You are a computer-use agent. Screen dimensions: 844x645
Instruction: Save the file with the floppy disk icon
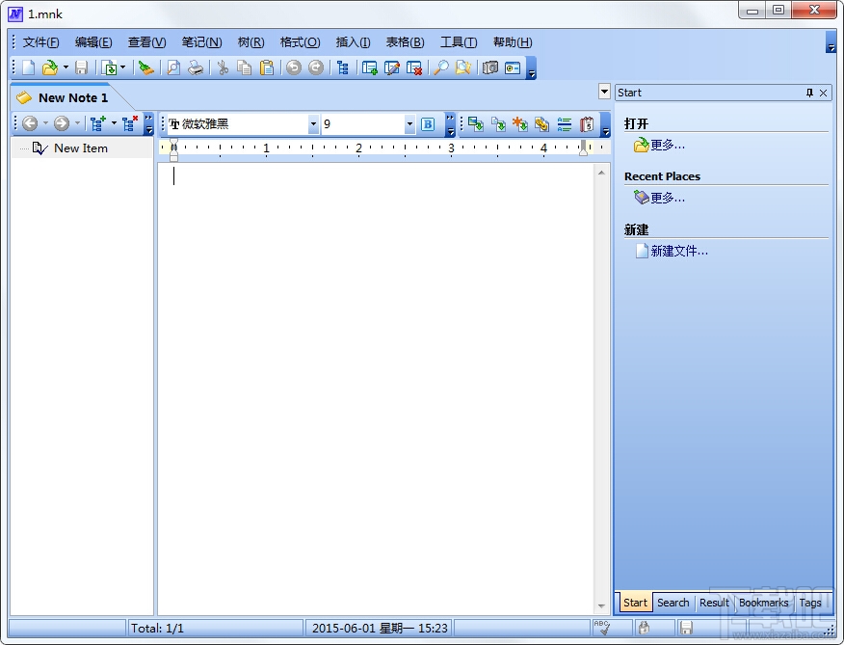pyautogui.click(x=81, y=67)
